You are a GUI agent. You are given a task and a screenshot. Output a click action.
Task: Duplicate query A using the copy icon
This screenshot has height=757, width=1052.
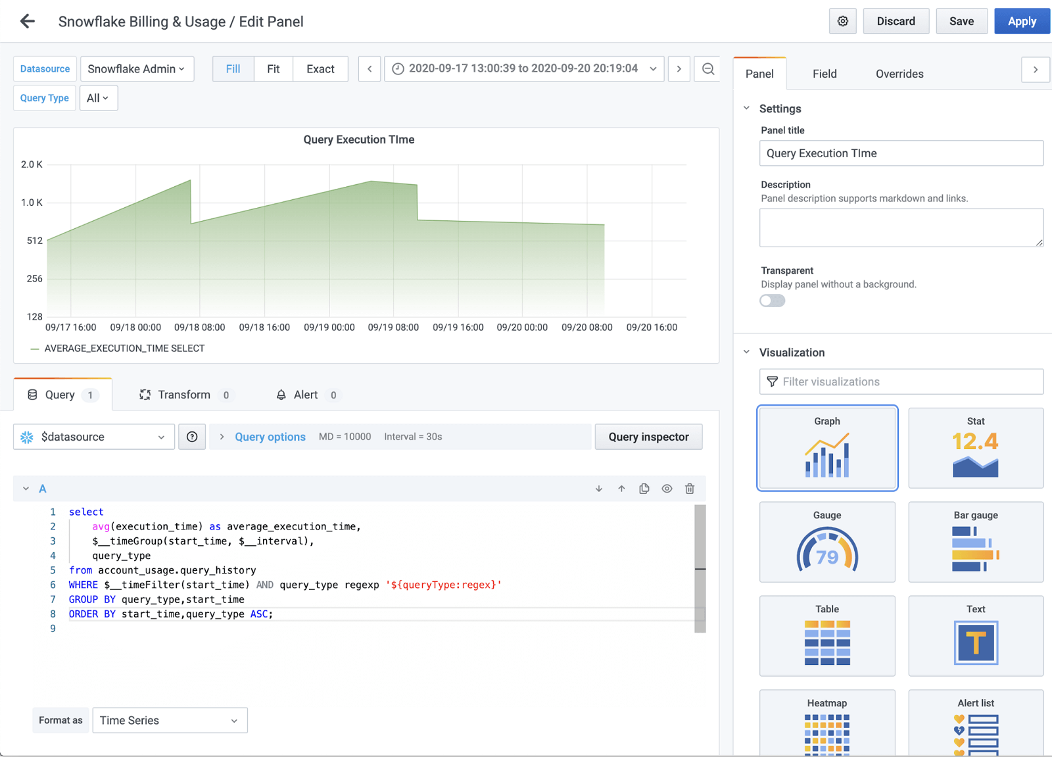pos(644,488)
